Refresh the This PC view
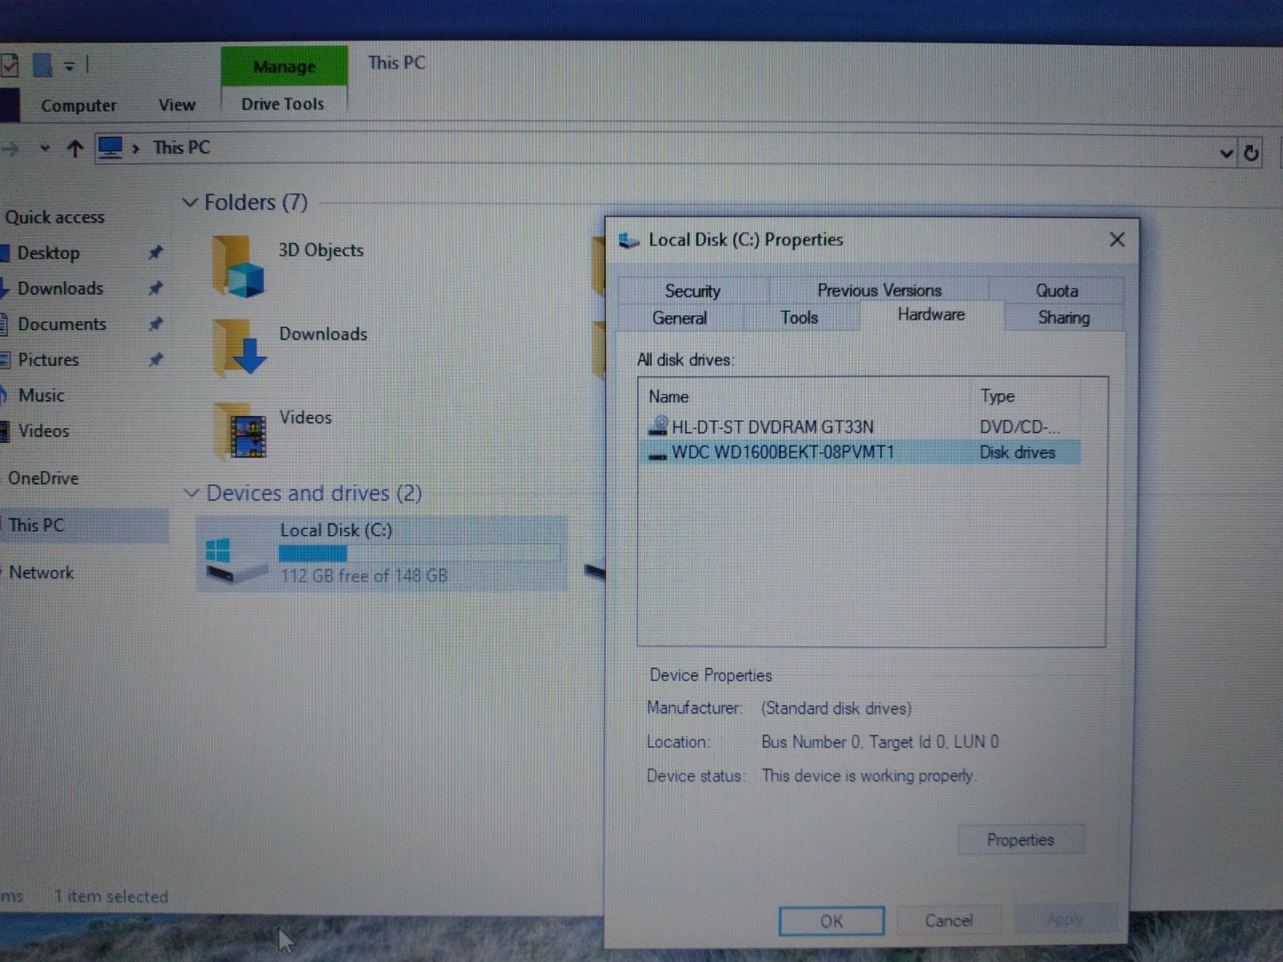 tap(1251, 152)
